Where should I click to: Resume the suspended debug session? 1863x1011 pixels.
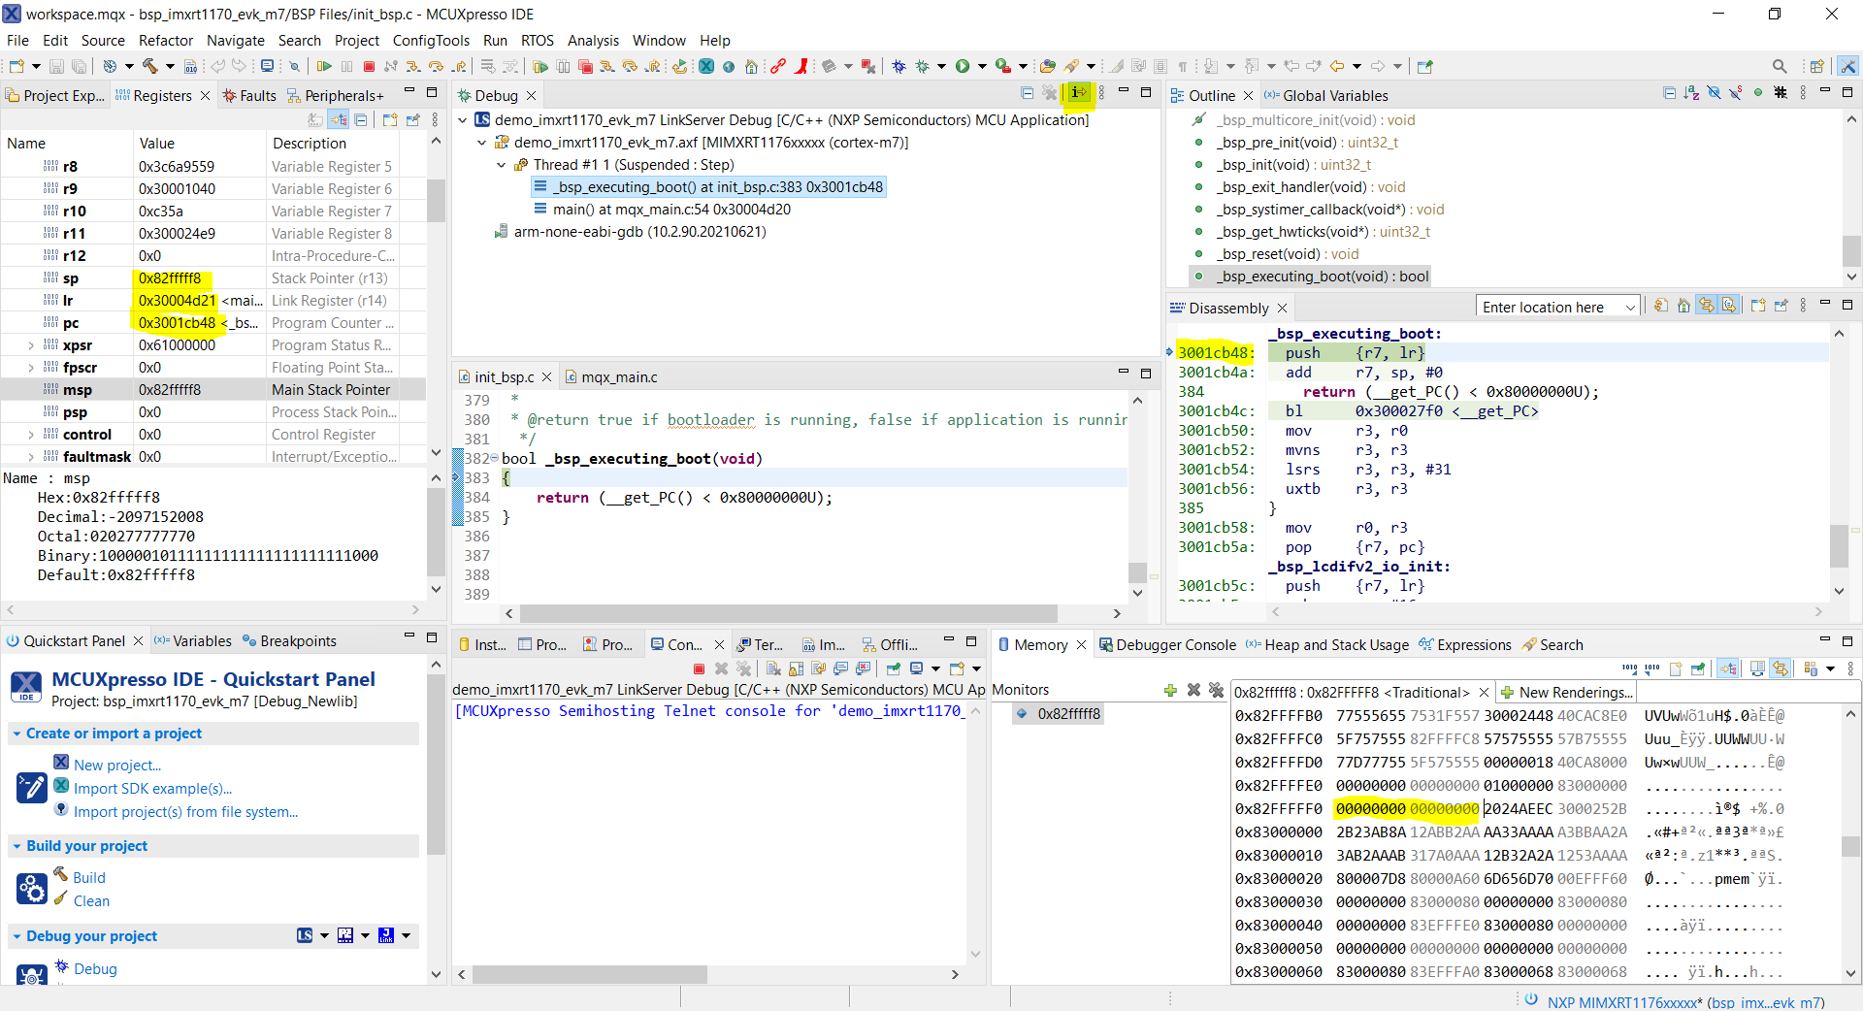point(324,66)
